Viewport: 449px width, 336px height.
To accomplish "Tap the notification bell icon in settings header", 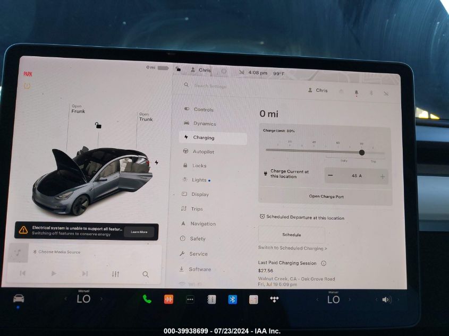I will coord(356,92).
